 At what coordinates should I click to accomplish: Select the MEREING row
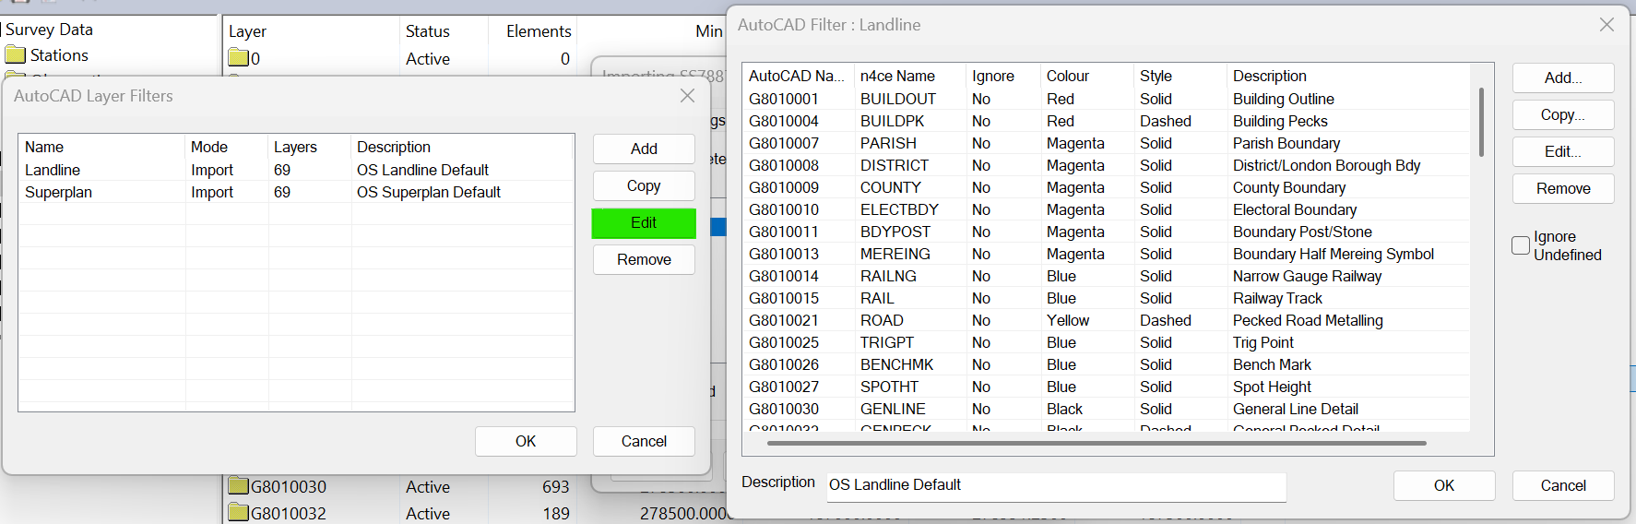[1107, 254]
